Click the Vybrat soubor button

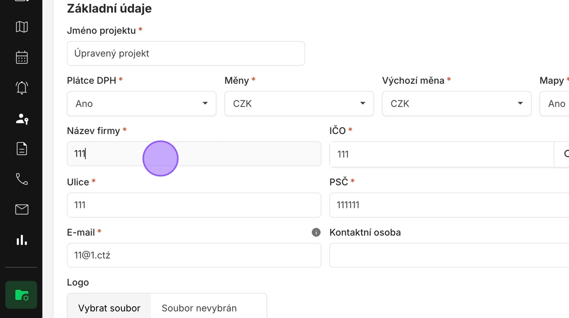click(x=109, y=308)
